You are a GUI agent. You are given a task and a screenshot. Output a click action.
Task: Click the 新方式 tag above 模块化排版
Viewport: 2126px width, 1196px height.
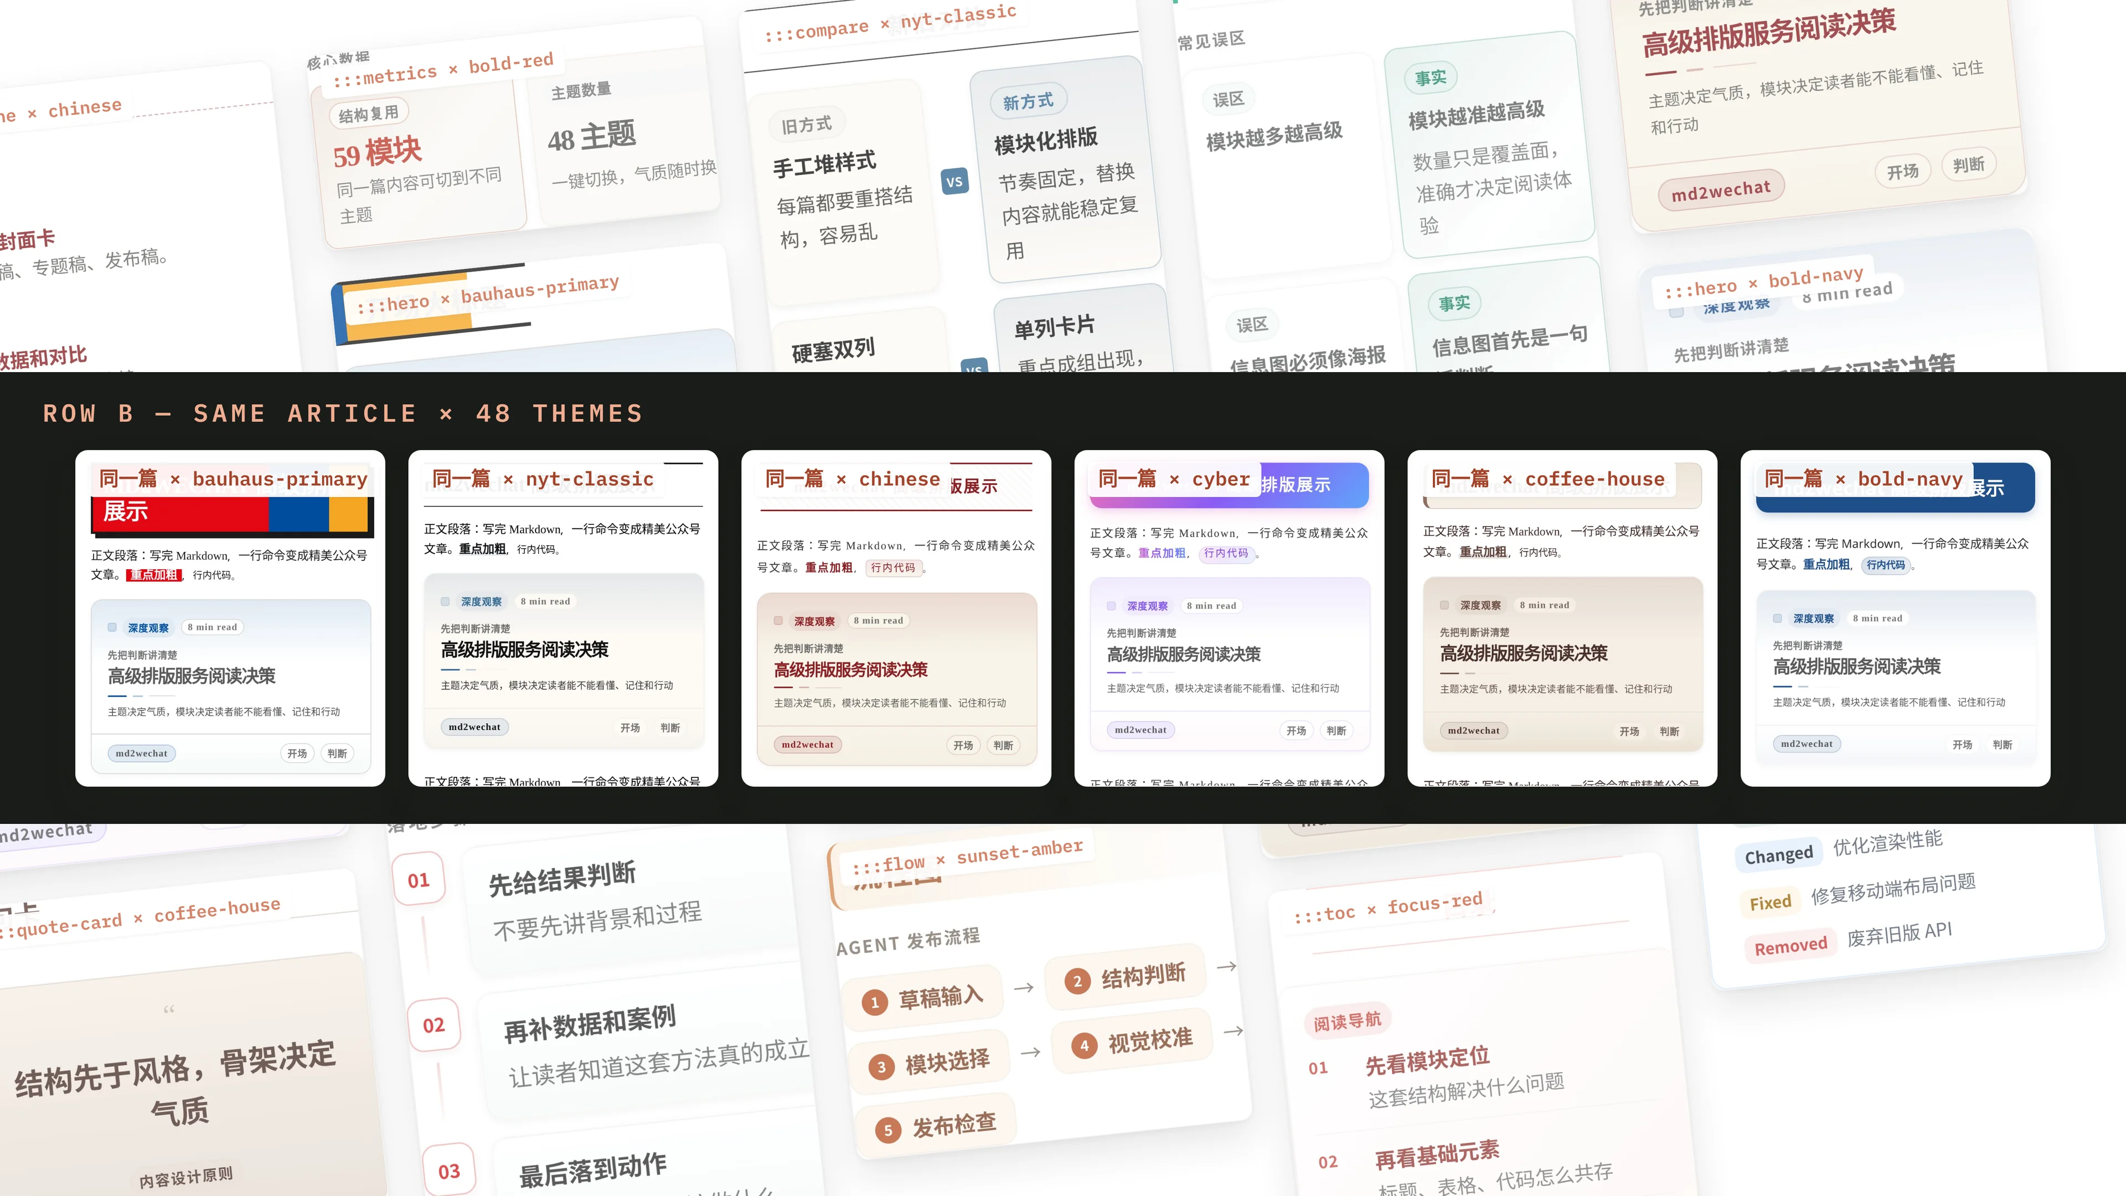coord(1028,101)
